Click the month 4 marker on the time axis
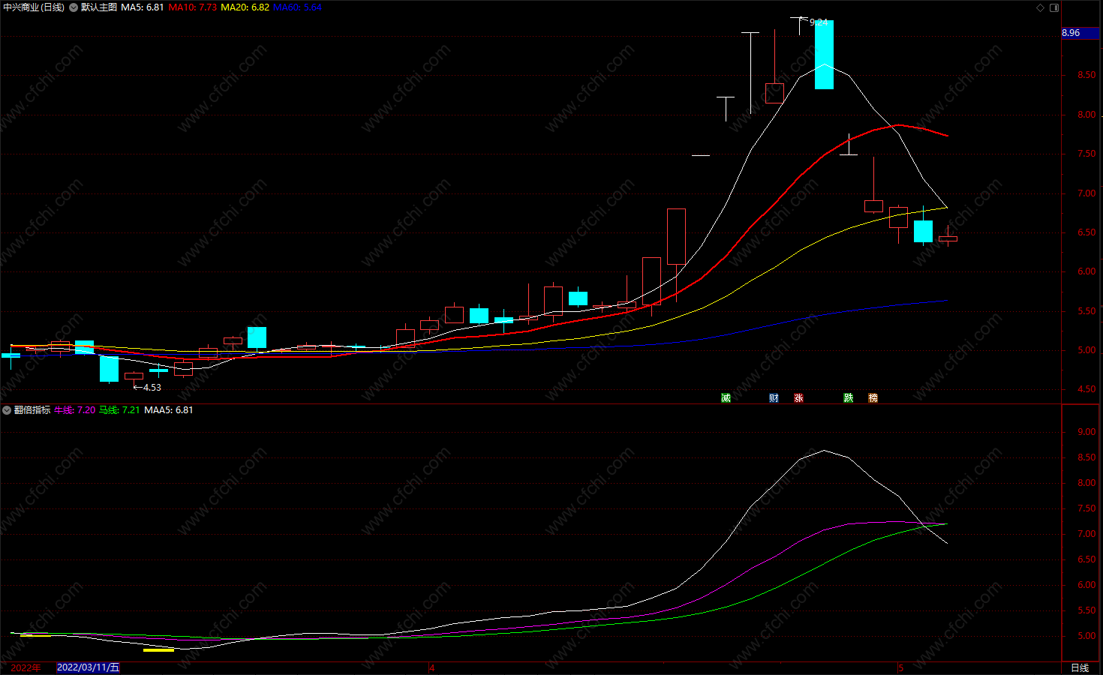1103x675 pixels. 432,667
